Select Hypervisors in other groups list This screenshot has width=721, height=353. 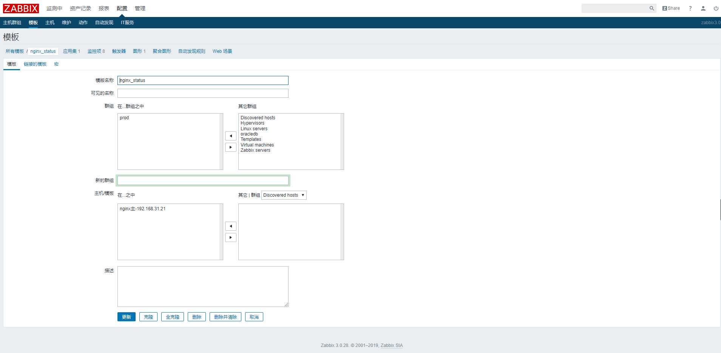coord(289,123)
